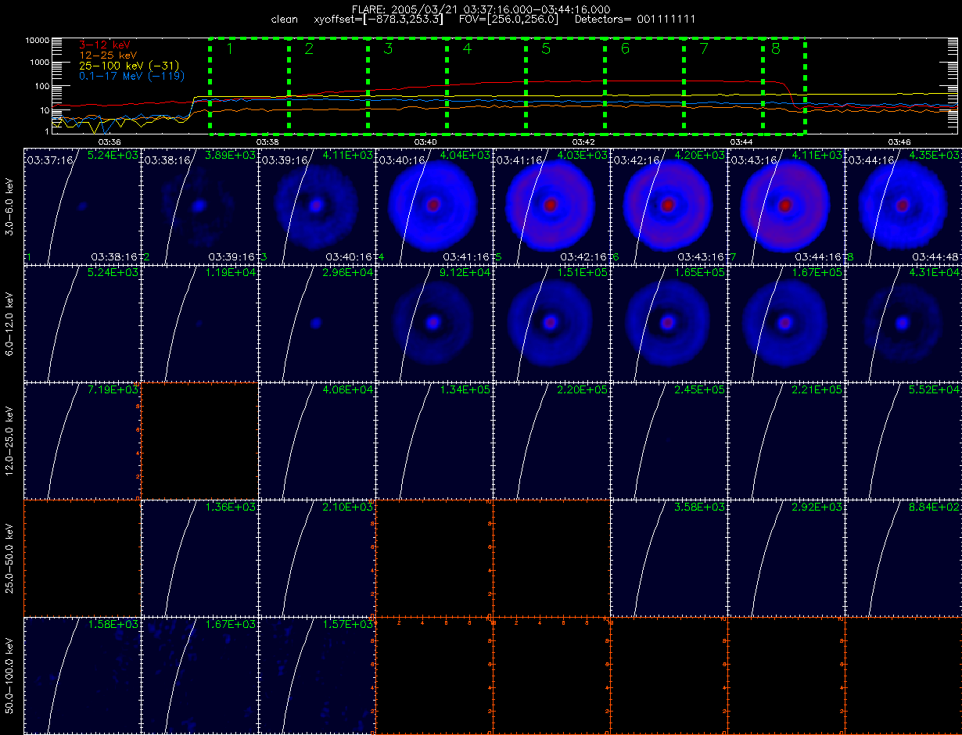Image resolution: width=962 pixels, height=735 pixels.
Task: Select interval marker 1 in the light curve
Action: tap(230, 49)
